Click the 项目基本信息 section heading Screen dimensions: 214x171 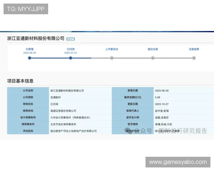click(20, 81)
